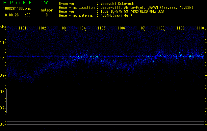Click the A504HB(yagi 4el) antenna text
The image size is (207, 131).
116,15
